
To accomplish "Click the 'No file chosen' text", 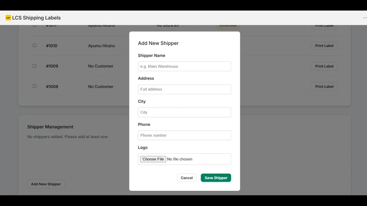I will click(x=180, y=159).
